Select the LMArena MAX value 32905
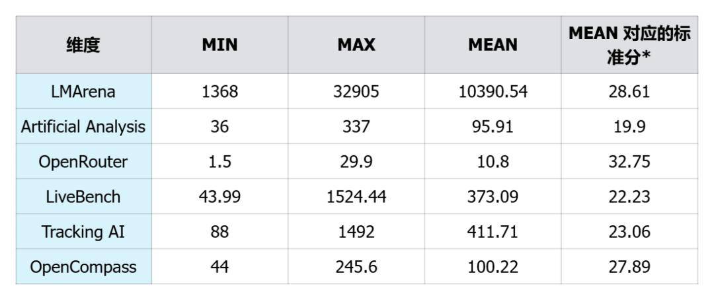The height and width of the screenshot is (300, 714). point(356,91)
